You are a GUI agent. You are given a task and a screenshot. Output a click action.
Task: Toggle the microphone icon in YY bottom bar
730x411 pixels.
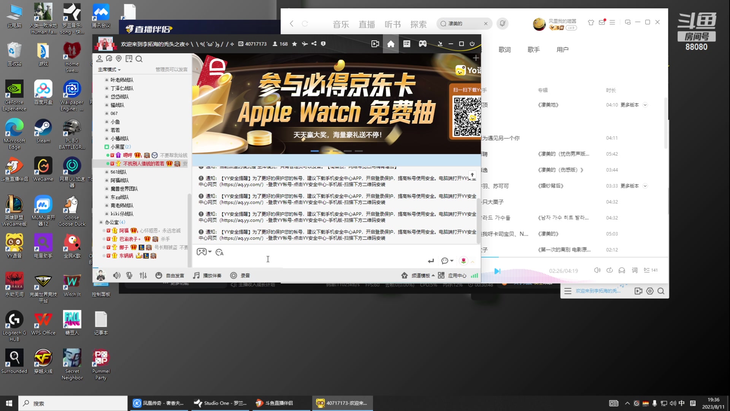click(x=129, y=275)
